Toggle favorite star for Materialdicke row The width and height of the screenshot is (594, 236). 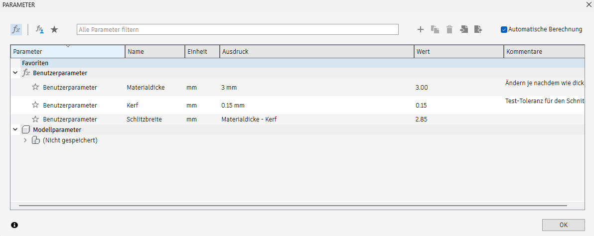pos(35,87)
